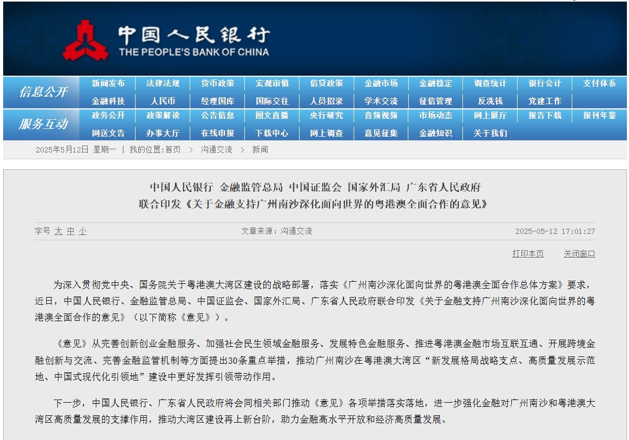Open 报告下载 section
This screenshot has height=440, width=629.
545,116
